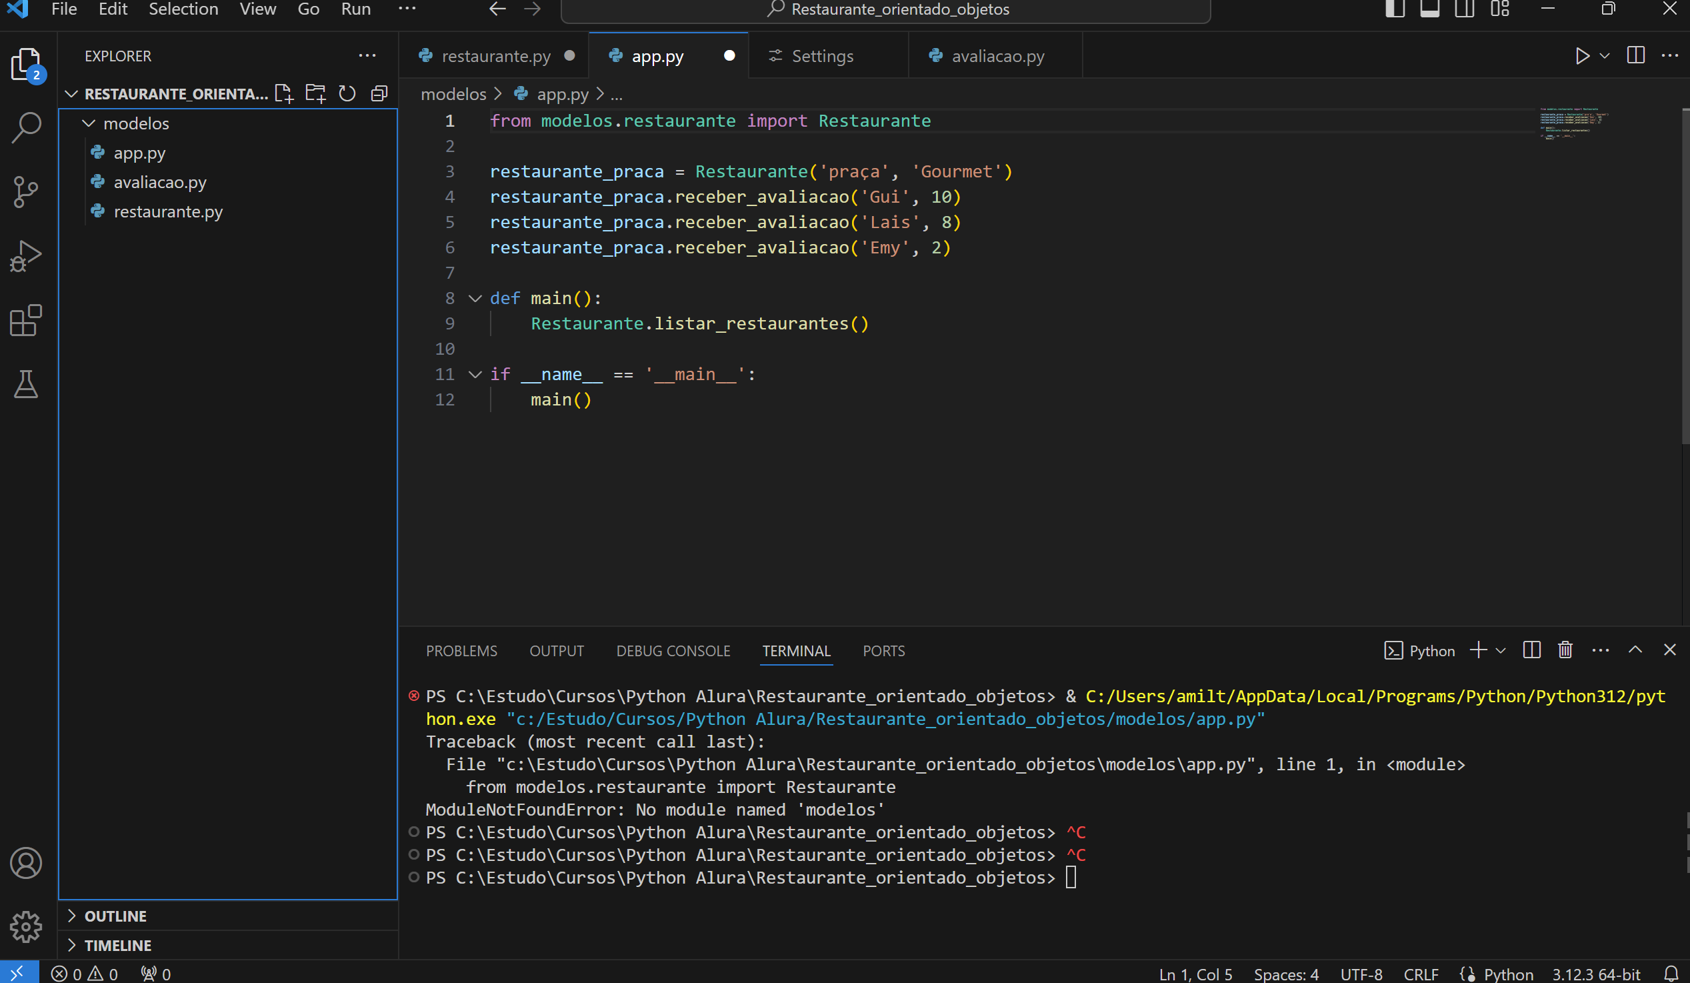1690x983 pixels.
Task: Expand hidden menu bar items
Action: point(407,9)
